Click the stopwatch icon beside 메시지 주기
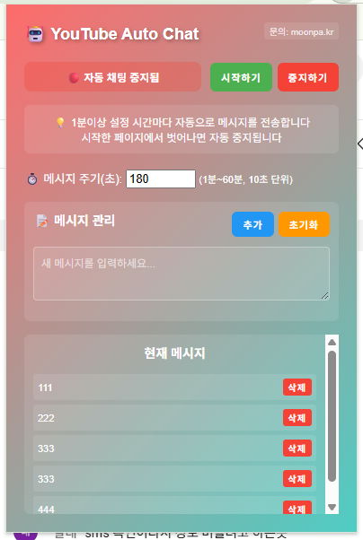 32,179
